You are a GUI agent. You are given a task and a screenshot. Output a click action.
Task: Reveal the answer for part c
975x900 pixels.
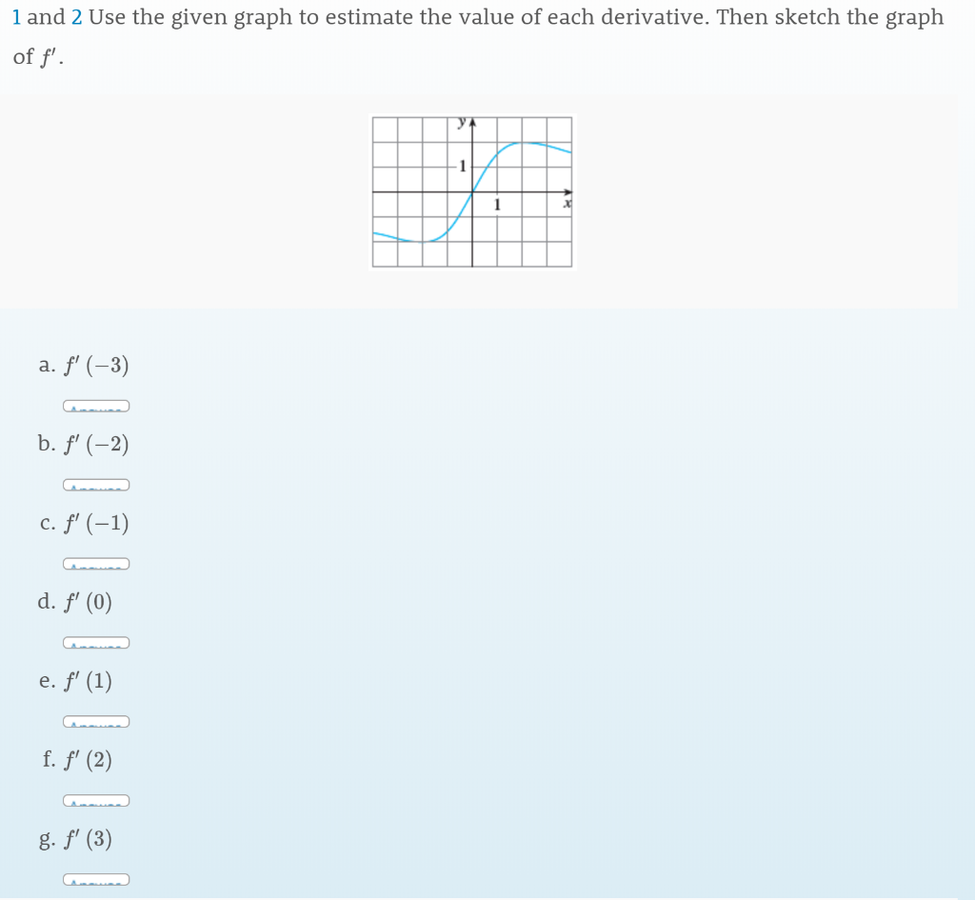[x=96, y=563]
